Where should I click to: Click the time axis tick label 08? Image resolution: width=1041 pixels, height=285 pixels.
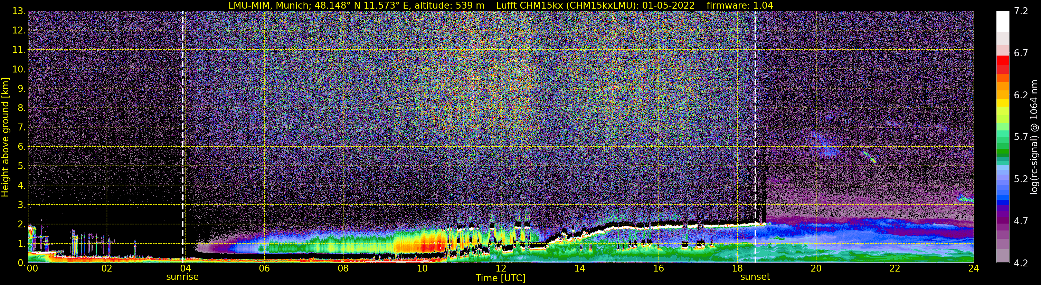(343, 268)
